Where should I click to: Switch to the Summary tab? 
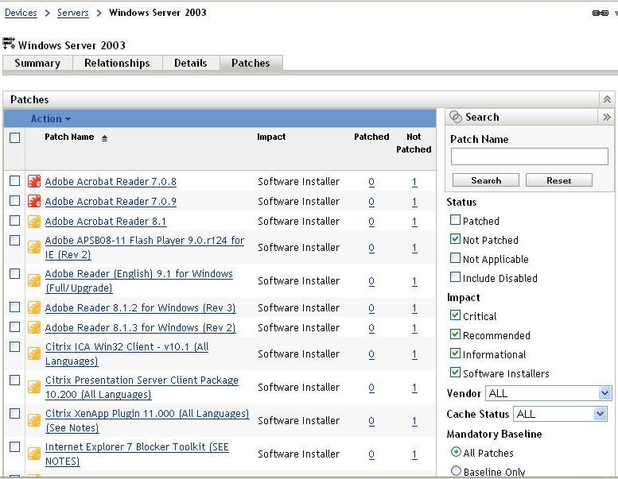37,63
